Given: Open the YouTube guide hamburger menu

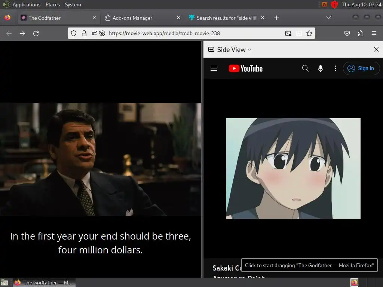Looking at the screenshot, I should [214, 68].
